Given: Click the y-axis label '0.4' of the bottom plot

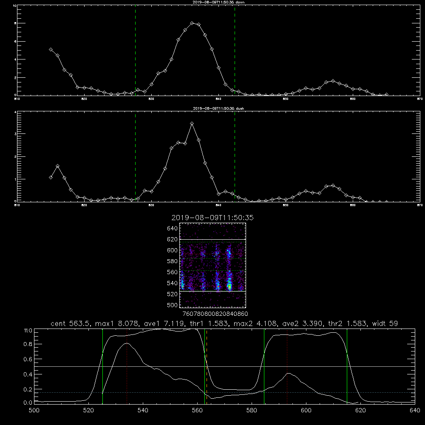Looking at the screenshot, I should tap(28, 374).
